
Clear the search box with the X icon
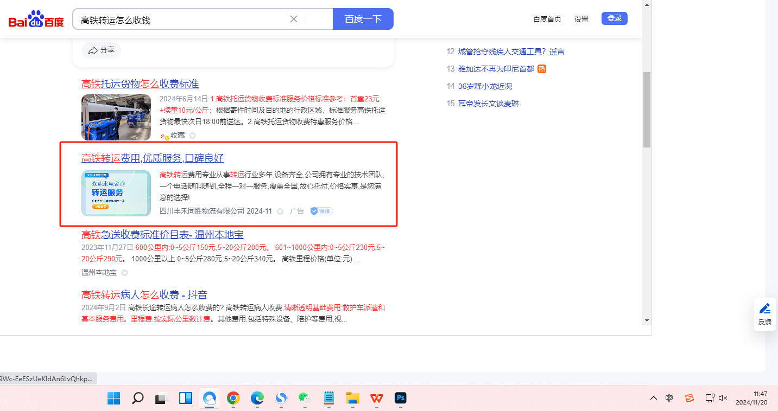click(x=294, y=19)
